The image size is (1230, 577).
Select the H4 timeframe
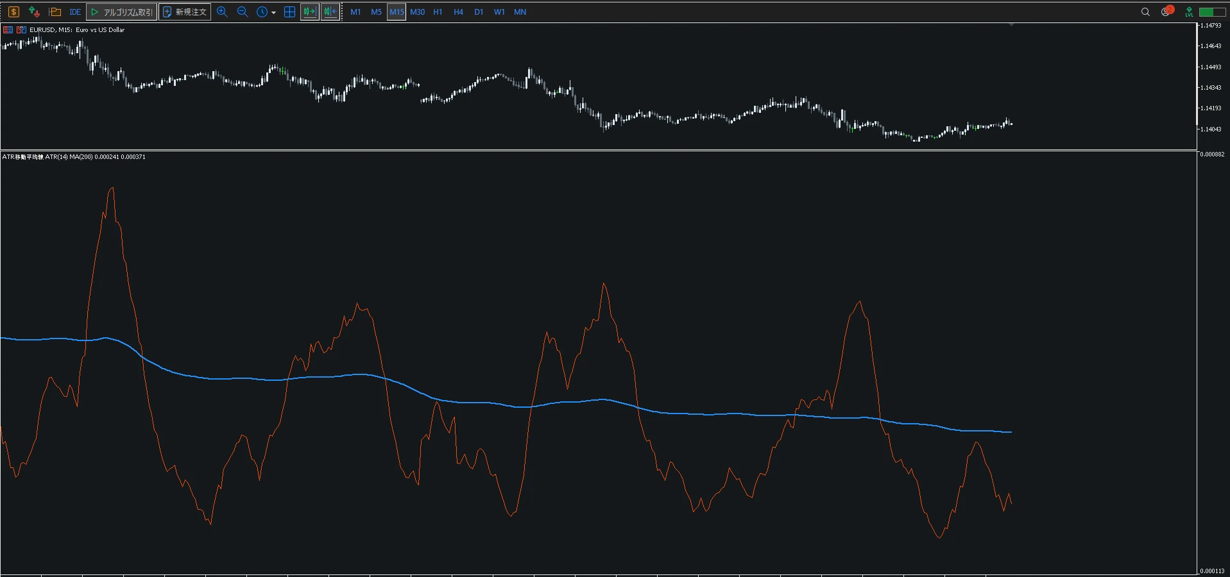(458, 12)
